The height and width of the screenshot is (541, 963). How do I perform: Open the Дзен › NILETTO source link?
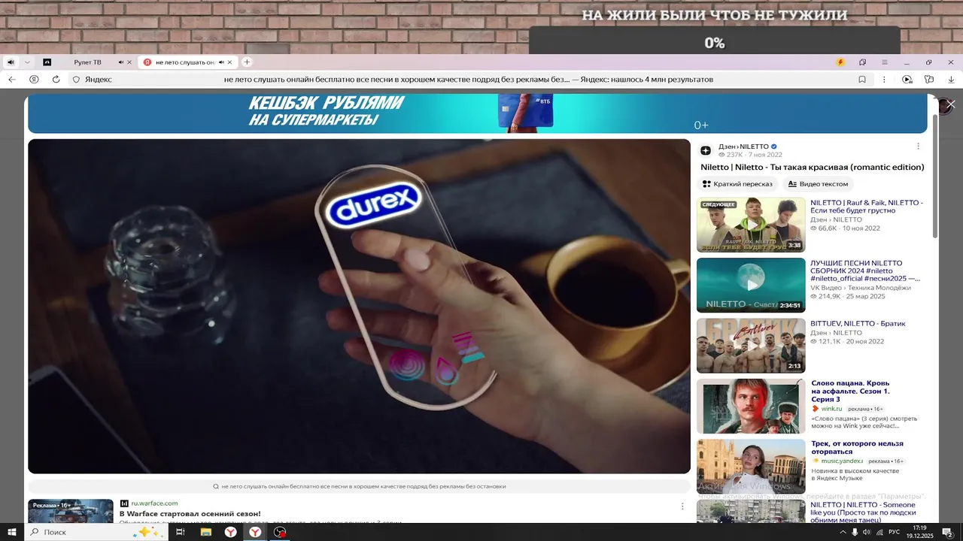coord(743,147)
